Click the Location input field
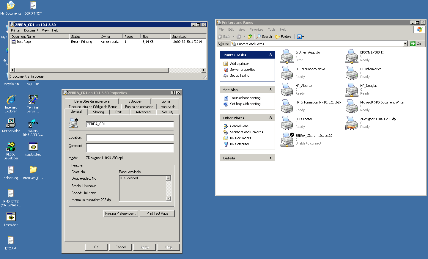This screenshot has height=259, width=428. [130, 138]
